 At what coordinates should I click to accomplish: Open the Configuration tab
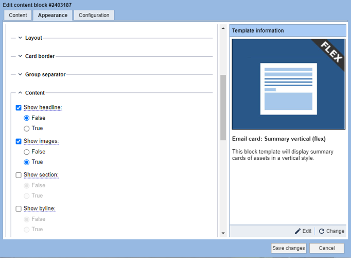click(94, 15)
